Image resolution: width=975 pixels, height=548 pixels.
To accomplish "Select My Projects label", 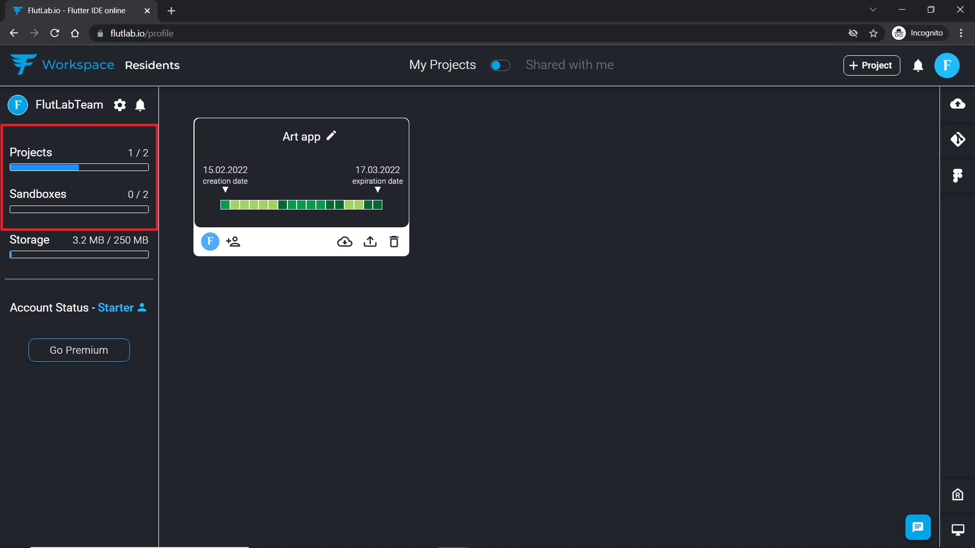I will click(x=443, y=65).
